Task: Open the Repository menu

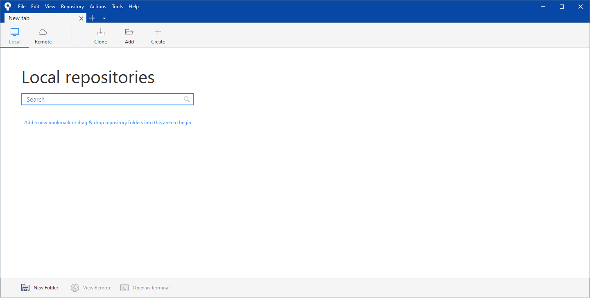Action: (72, 6)
